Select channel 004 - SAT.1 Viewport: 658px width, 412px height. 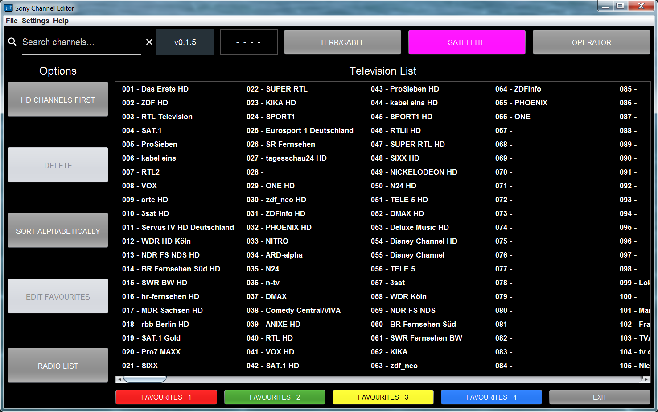click(142, 130)
